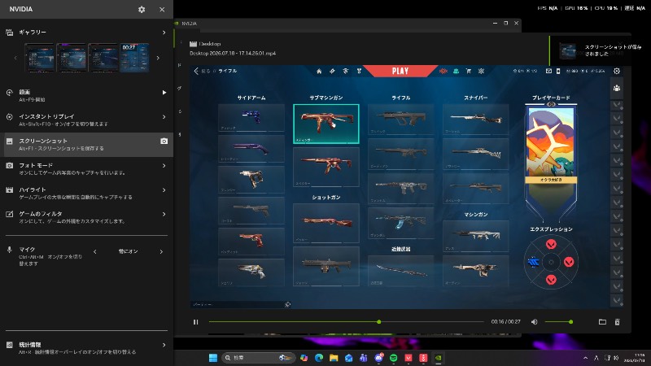
Task: Click the red PLAY tab in video
Action: pyautogui.click(x=400, y=71)
